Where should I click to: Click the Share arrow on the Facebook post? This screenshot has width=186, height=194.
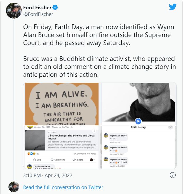click(78, 160)
